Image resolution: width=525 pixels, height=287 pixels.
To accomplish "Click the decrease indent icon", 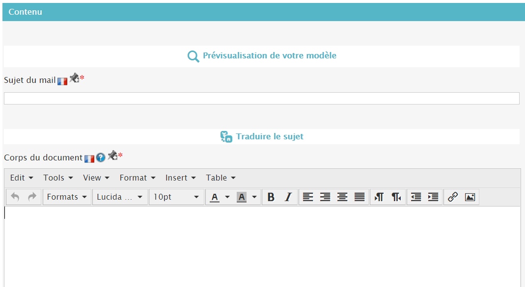I will [416, 197].
